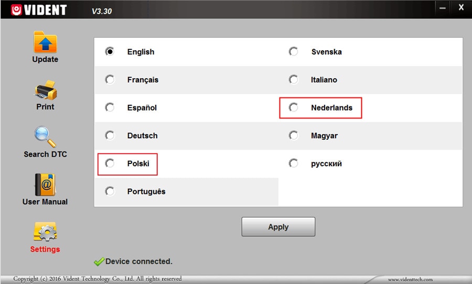The height and width of the screenshot is (284, 472).
Task: Open the Update folder icon
Action: point(45,42)
